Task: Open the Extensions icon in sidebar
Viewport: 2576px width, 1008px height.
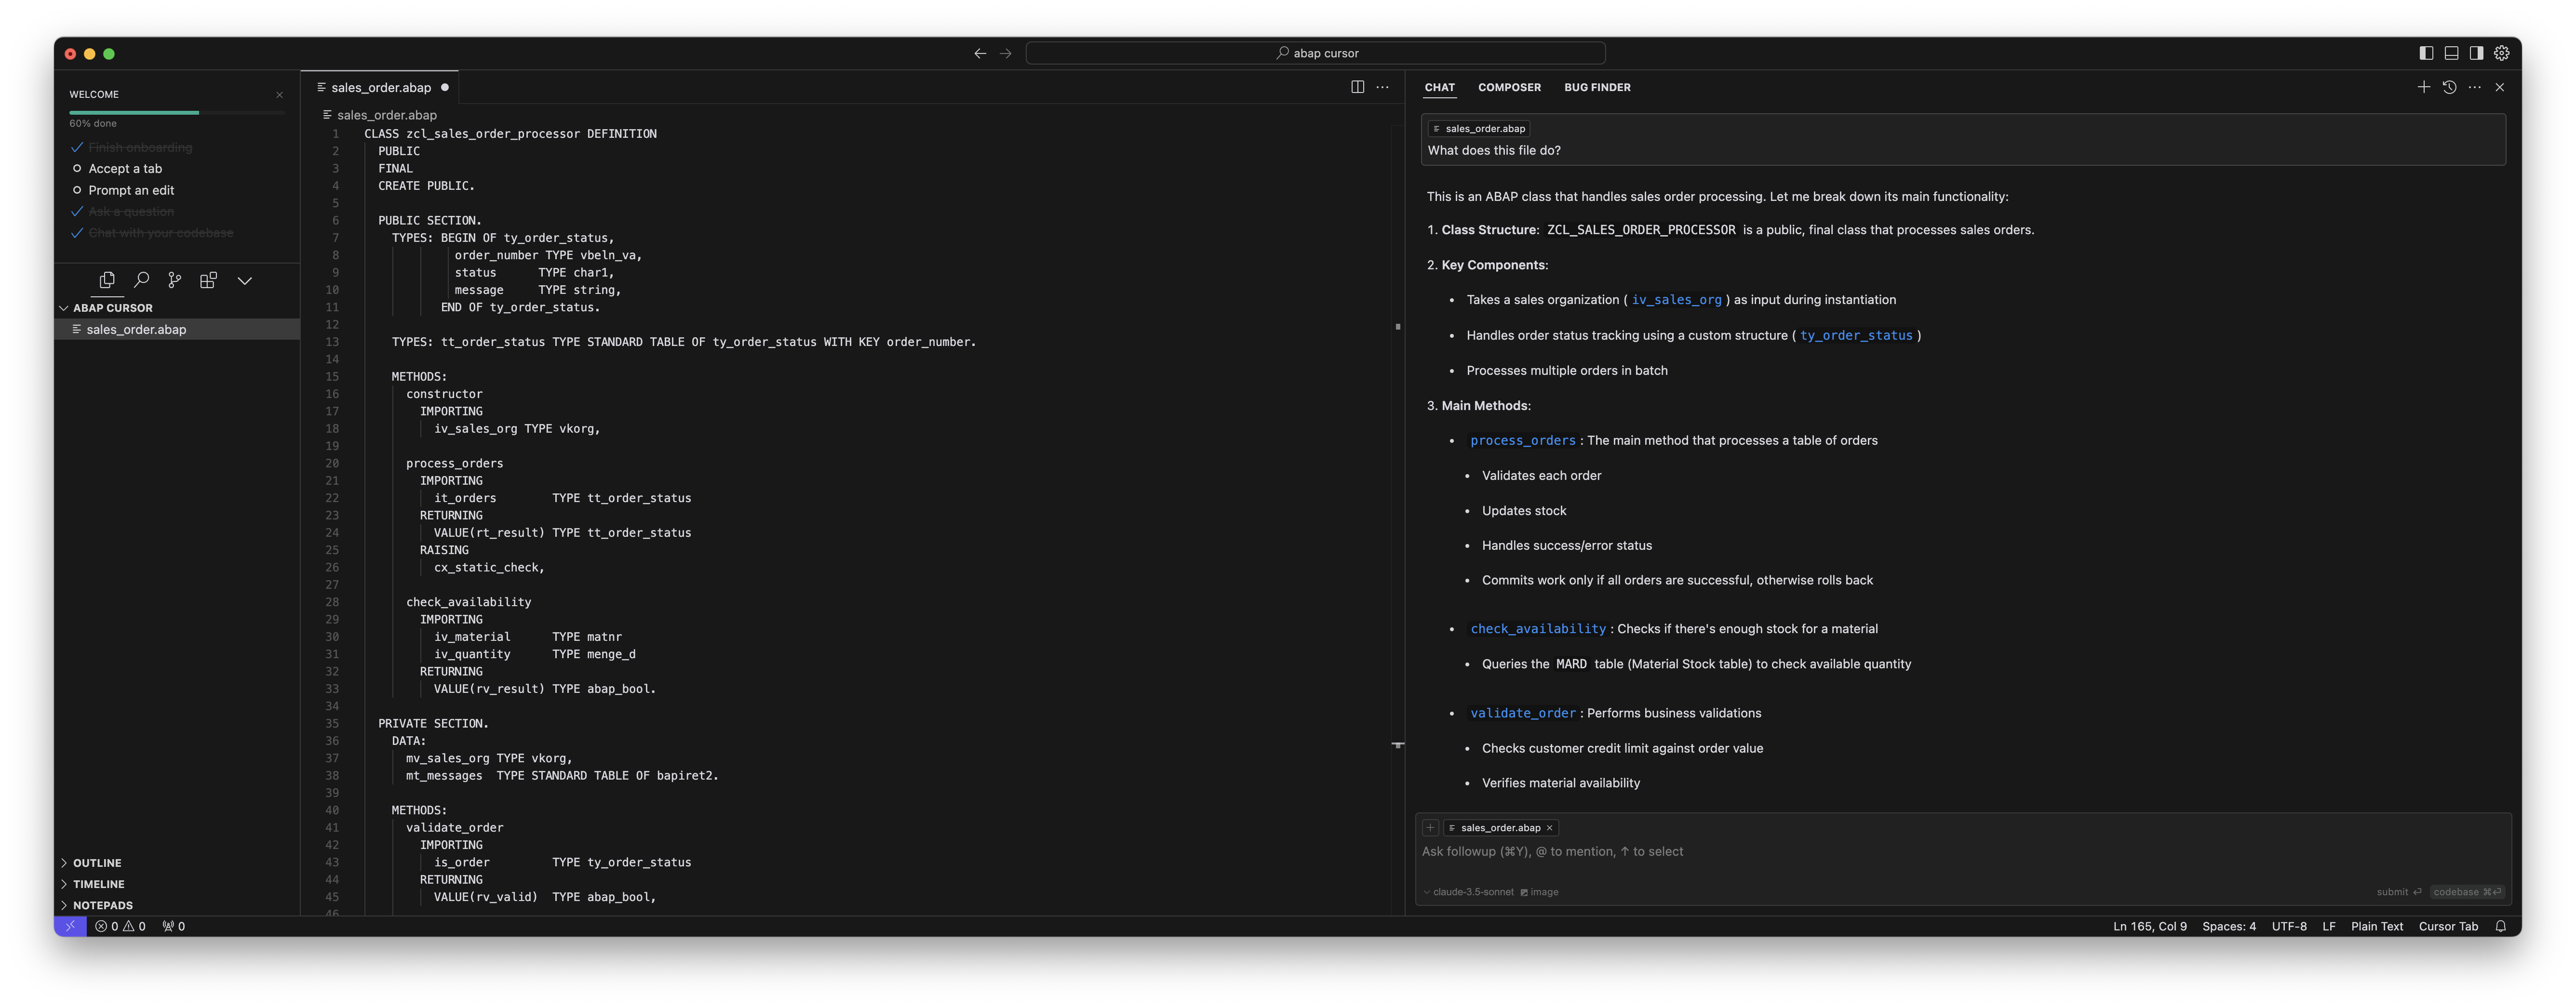Action: coord(209,280)
